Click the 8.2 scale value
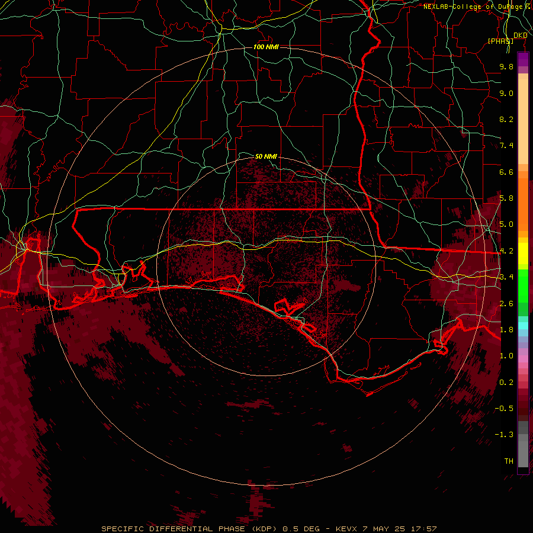The height and width of the screenshot is (533, 533). (506, 119)
